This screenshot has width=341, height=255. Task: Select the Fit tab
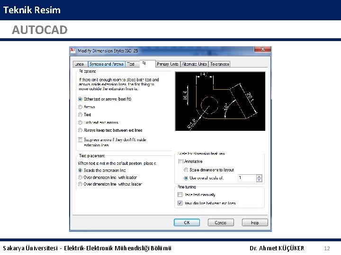click(147, 64)
